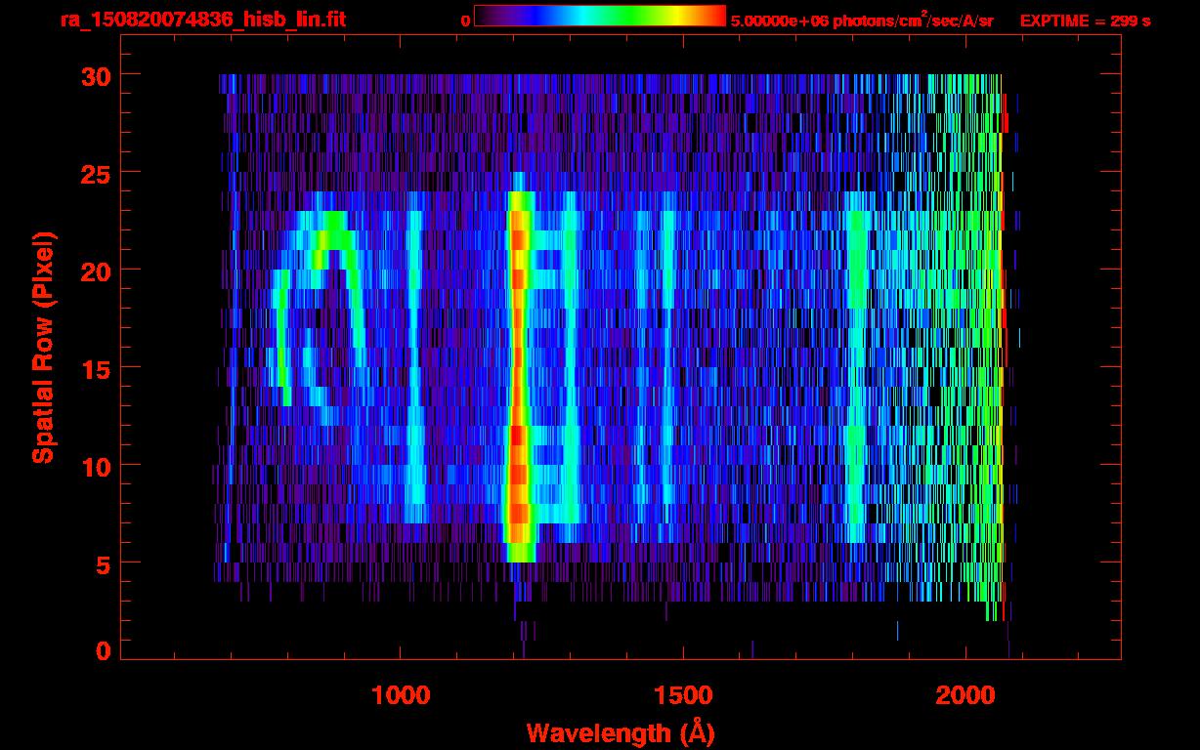
Task: Click the bright red emission line near 1216 Å
Action: click(x=518, y=376)
